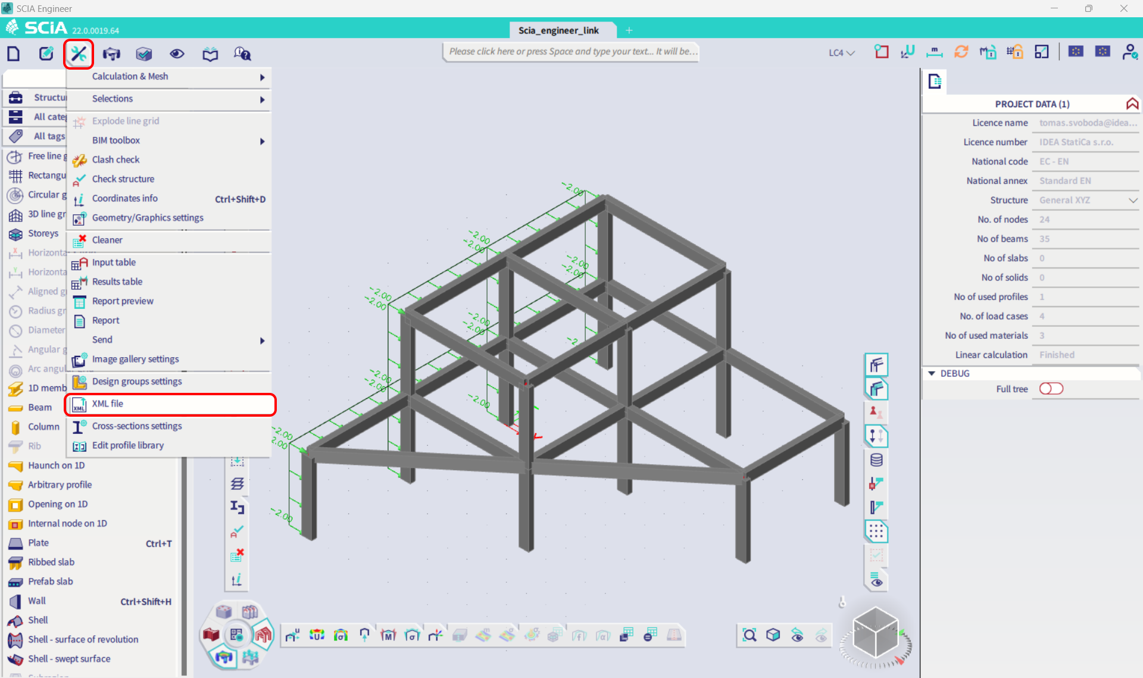Collapse the DEBUG section in Project data
This screenshot has width=1143, height=678.
(x=932, y=373)
